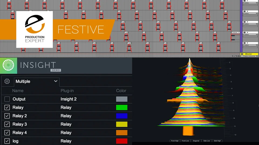Open track 2 Fades dropdown
This screenshot has width=259, height=145.
[250, 13]
